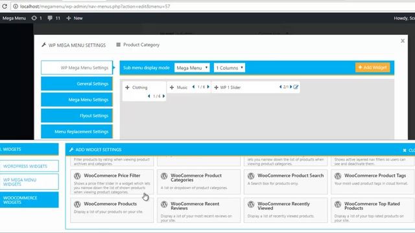Click the move handle icon on Music widget
Screen dimensions: 415x233
coord(172,87)
